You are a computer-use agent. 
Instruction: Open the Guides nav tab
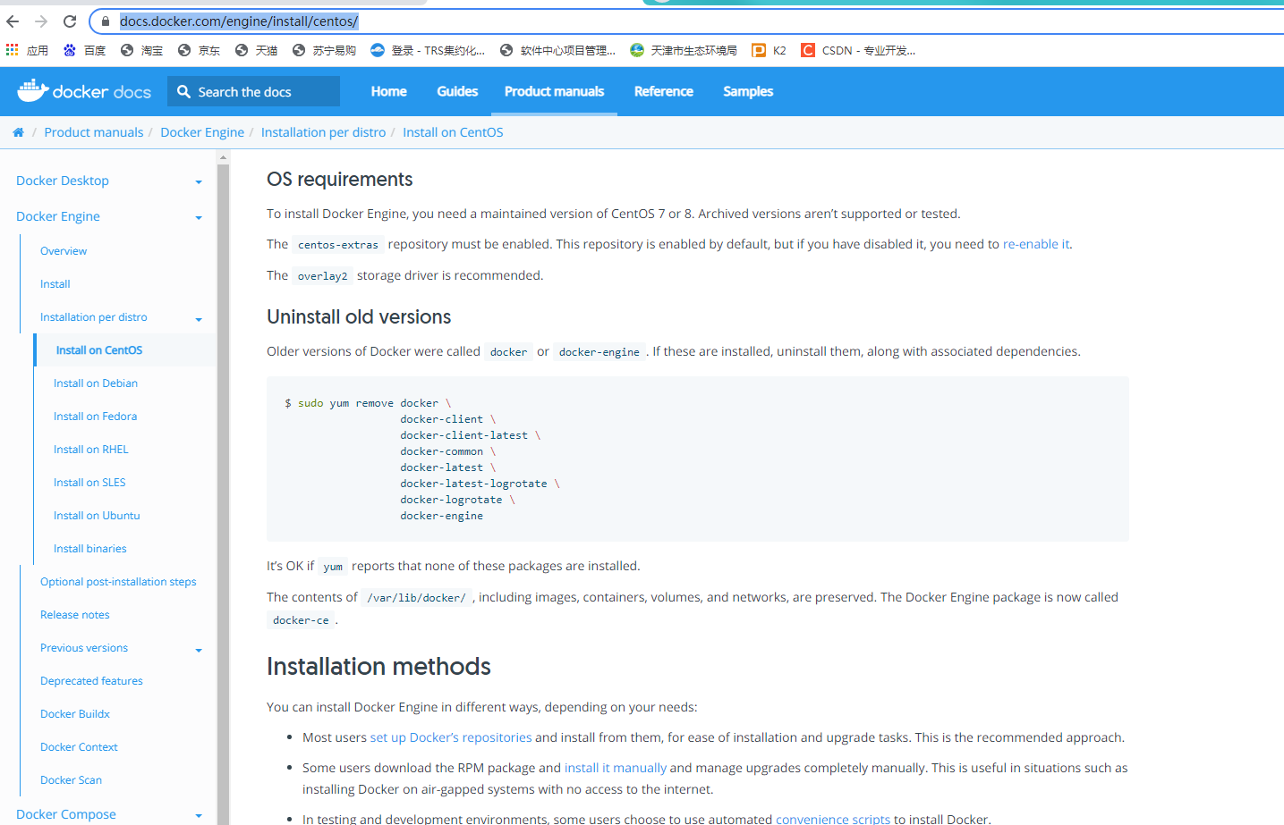pyautogui.click(x=457, y=91)
